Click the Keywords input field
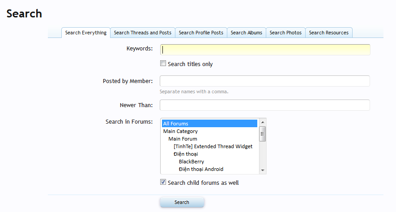This screenshot has width=396, height=212. pyautogui.click(x=265, y=50)
